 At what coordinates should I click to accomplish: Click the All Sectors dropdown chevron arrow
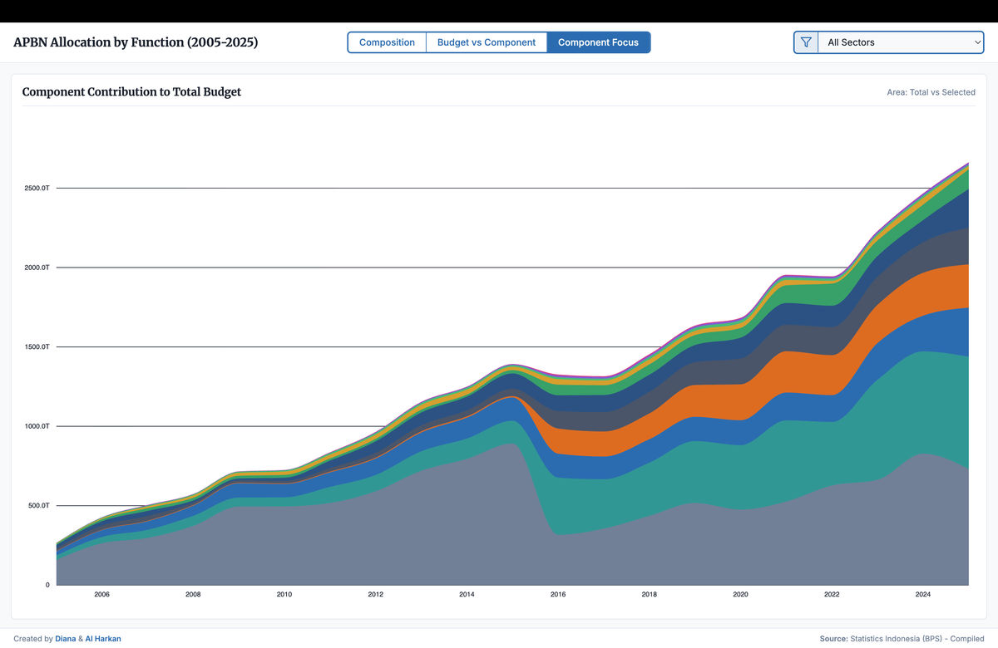(977, 42)
